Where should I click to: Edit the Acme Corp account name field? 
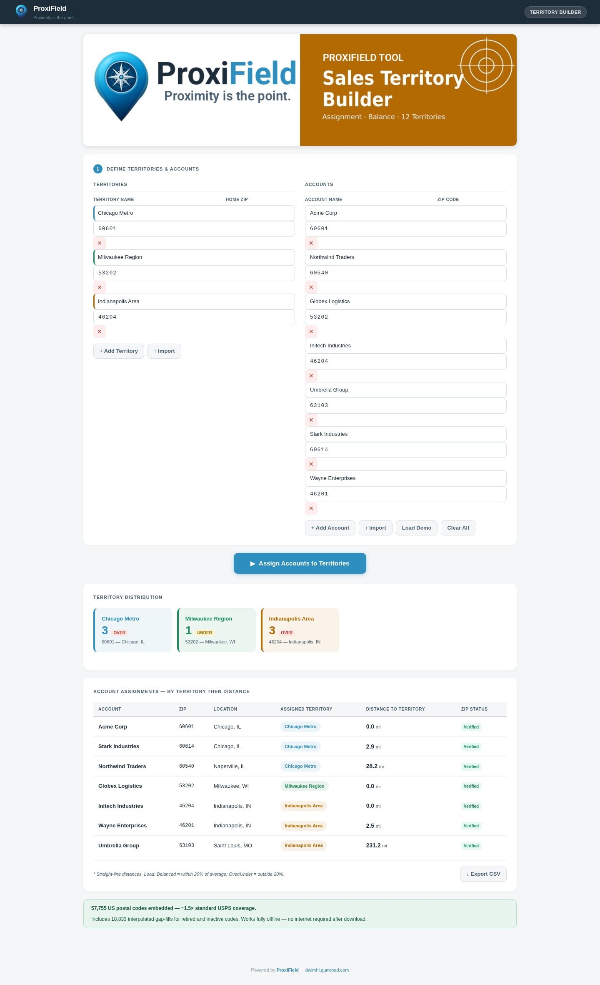pyautogui.click(x=406, y=213)
